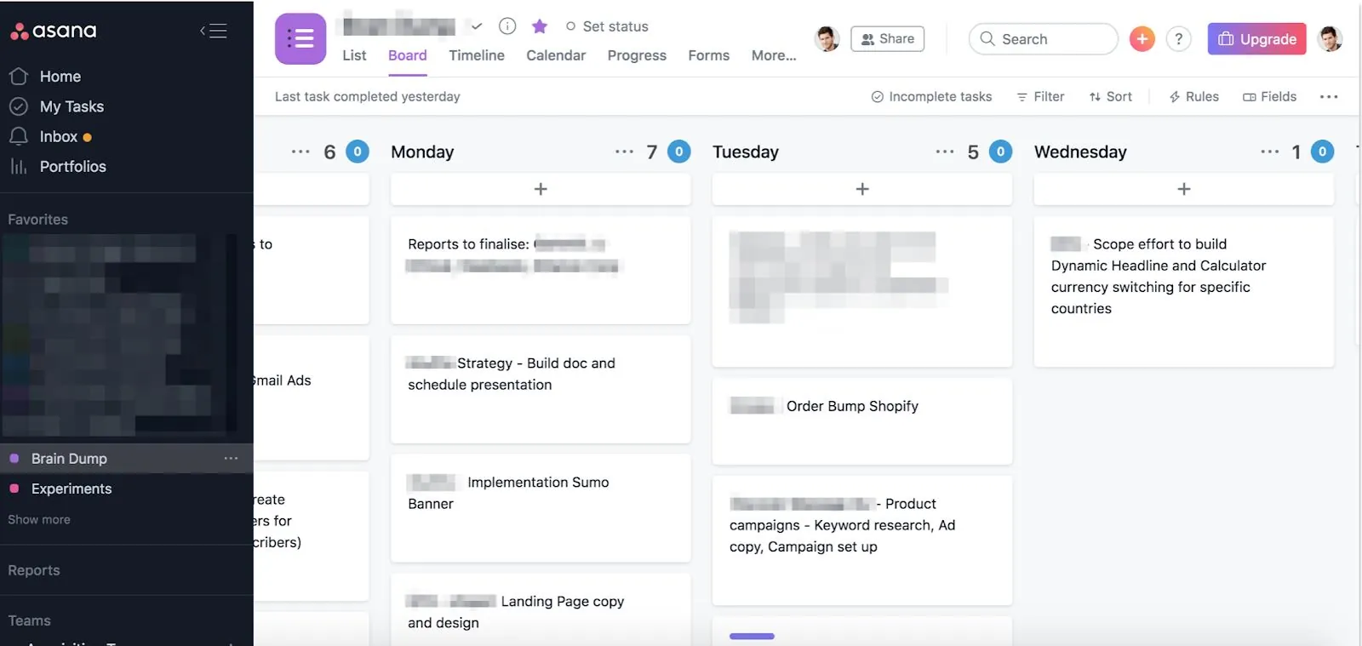Click Show more in favorites

coord(39,520)
